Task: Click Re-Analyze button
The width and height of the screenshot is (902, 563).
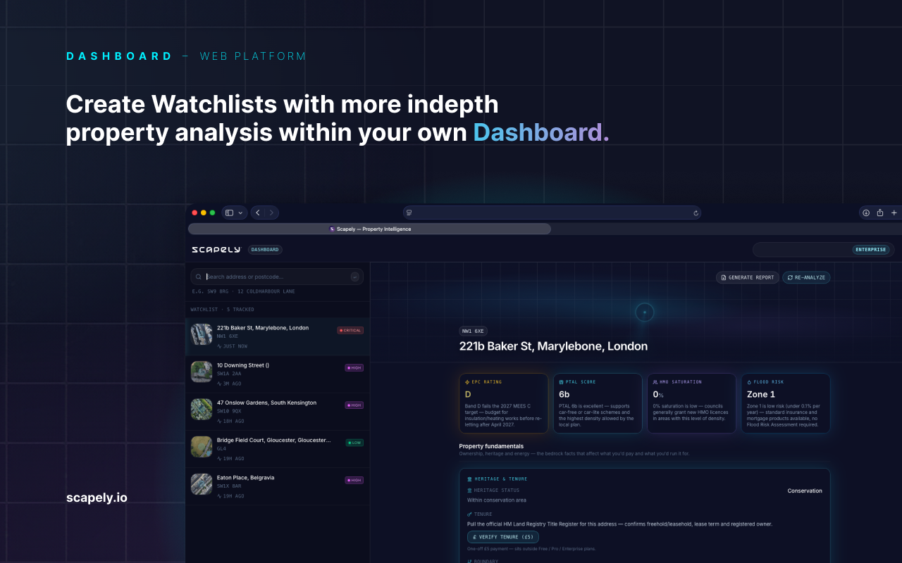Action: tap(806, 277)
